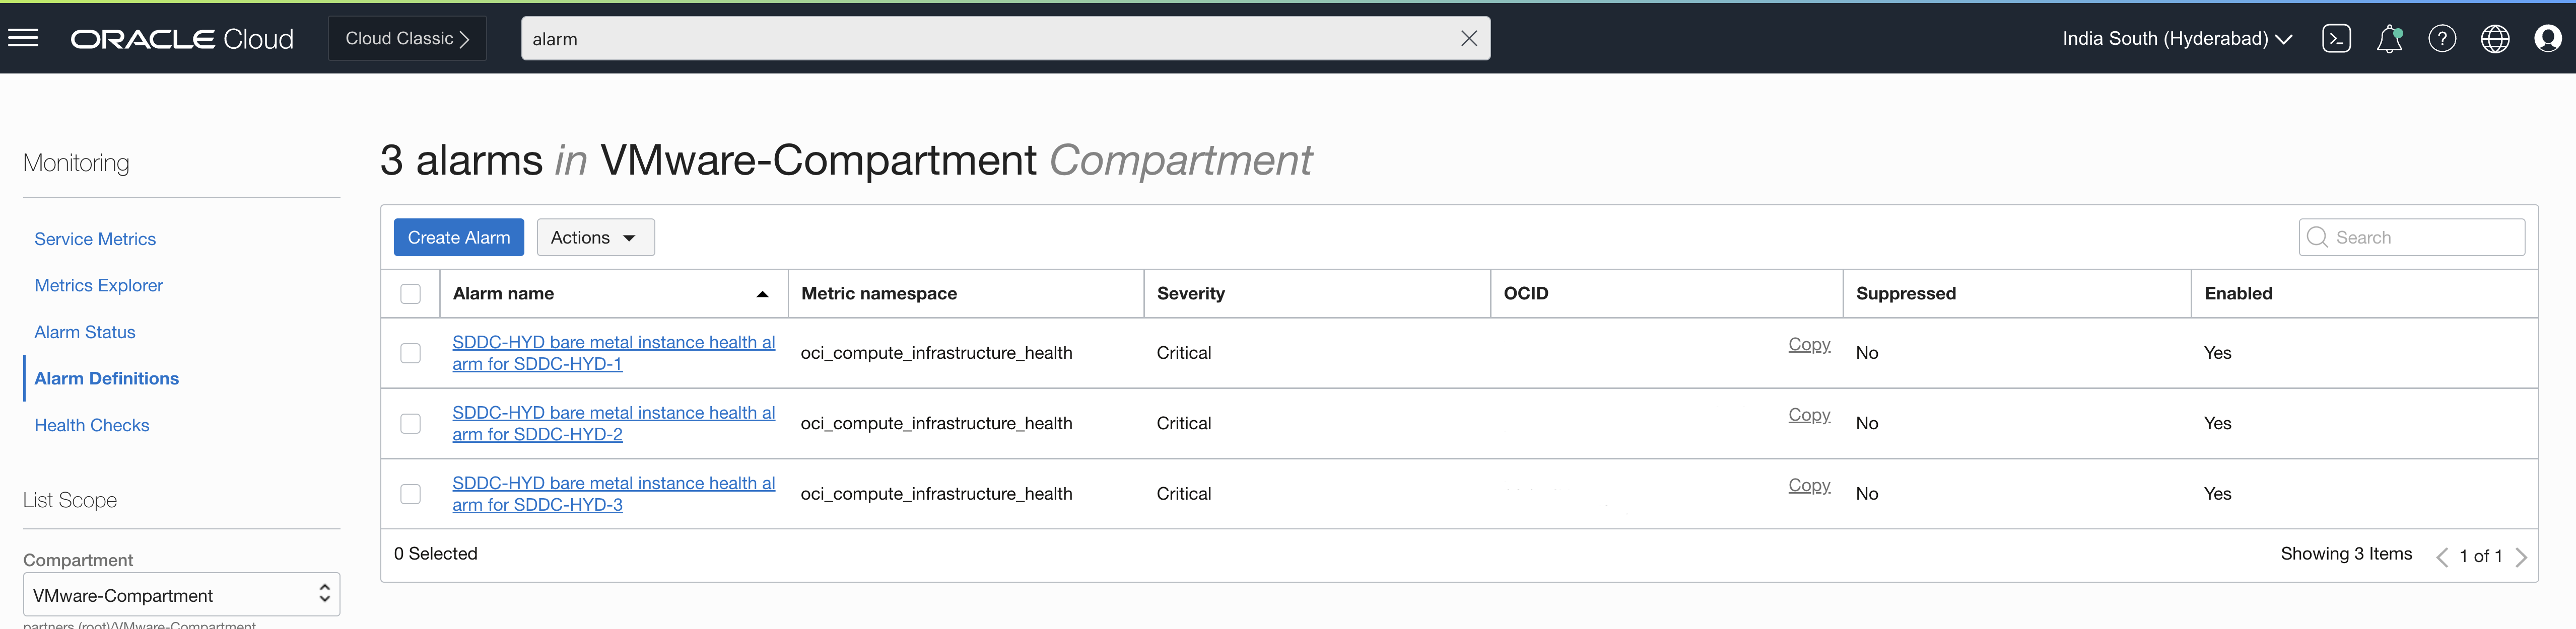Navigate to Service Metrics

95,240
